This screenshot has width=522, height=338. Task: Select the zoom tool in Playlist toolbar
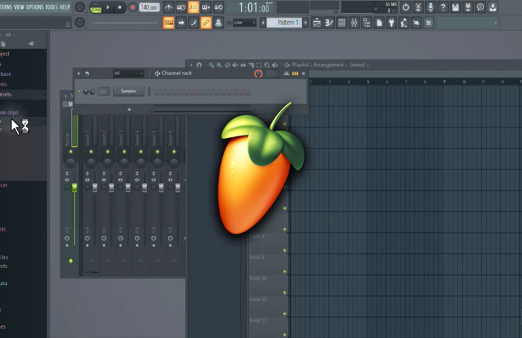click(x=266, y=65)
